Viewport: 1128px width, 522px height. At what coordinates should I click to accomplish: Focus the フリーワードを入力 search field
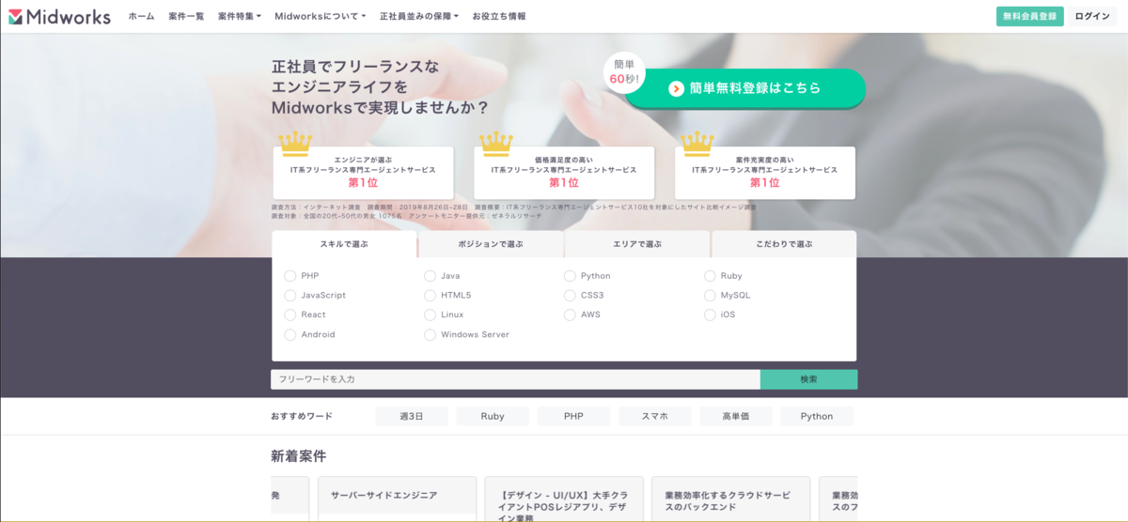(515, 379)
